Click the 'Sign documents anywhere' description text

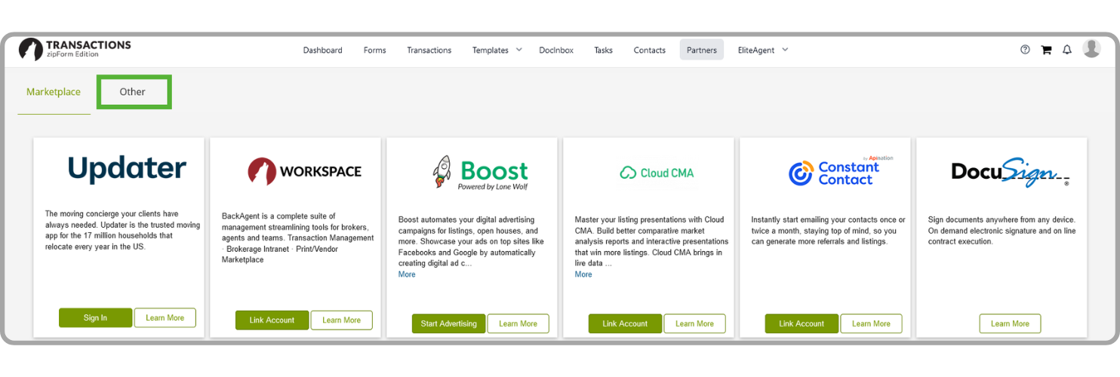(1002, 231)
